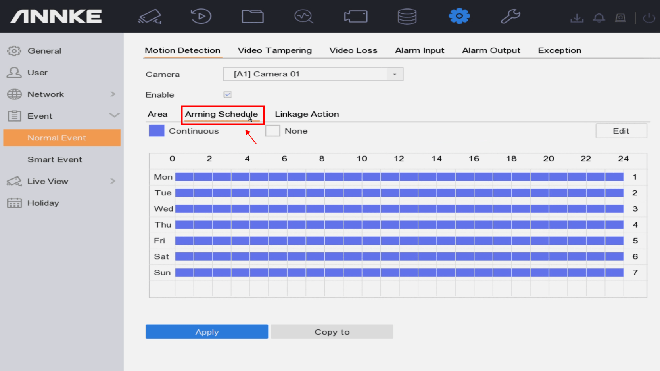The width and height of the screenshot is (660, 371).
Task: Switch to the Linkage Action tab
Action: click(x=307, y=114)
